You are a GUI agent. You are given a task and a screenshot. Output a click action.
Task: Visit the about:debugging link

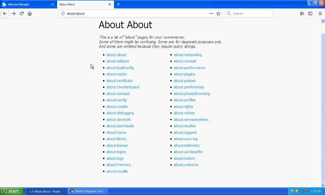click(120, 113)
